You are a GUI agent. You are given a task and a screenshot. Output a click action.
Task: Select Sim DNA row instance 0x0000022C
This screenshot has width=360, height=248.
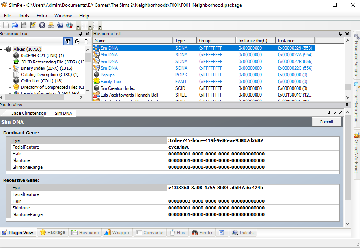pyautogui.click(x=204, y=68)
